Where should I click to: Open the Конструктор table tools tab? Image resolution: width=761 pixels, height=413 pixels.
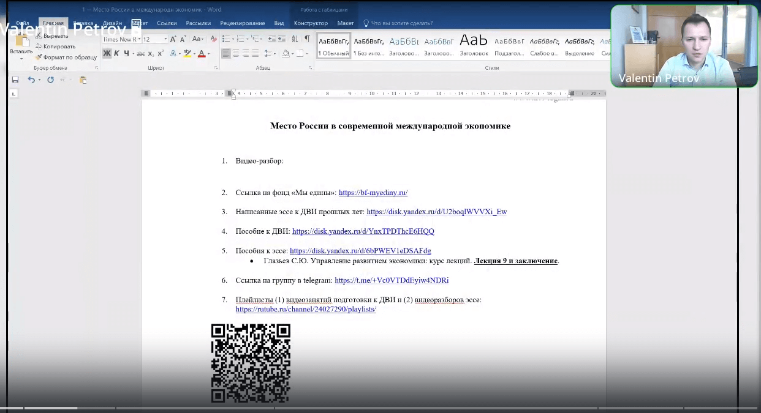tap(311, 23)
